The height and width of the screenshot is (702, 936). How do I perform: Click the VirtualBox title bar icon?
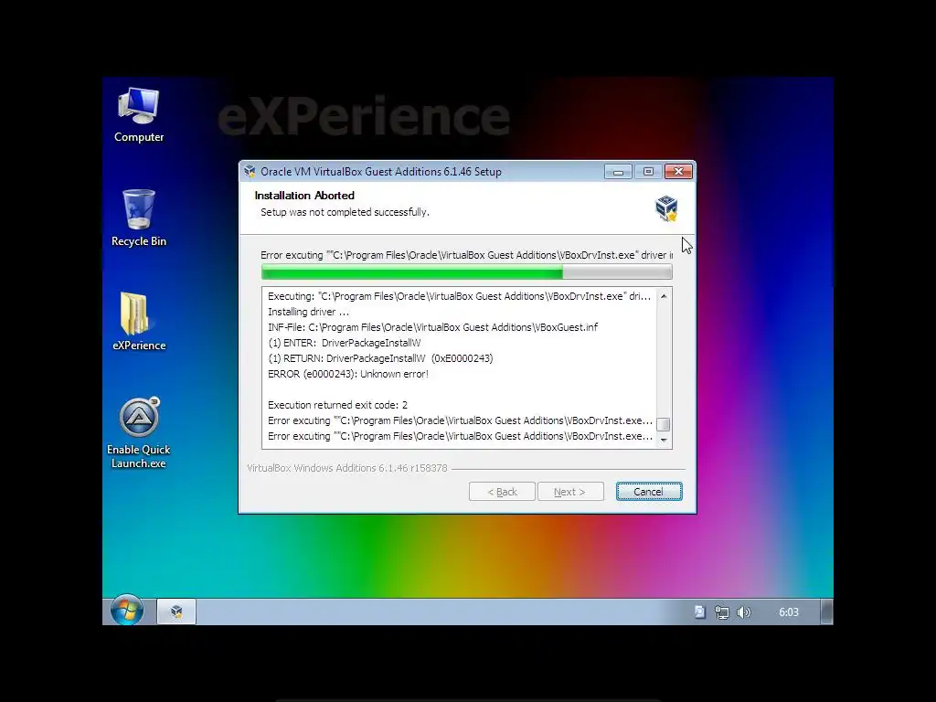250,172
